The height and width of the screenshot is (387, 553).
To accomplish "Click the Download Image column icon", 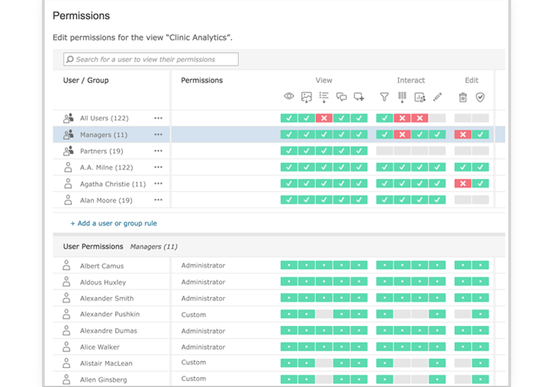I will [x=306, y=97].
